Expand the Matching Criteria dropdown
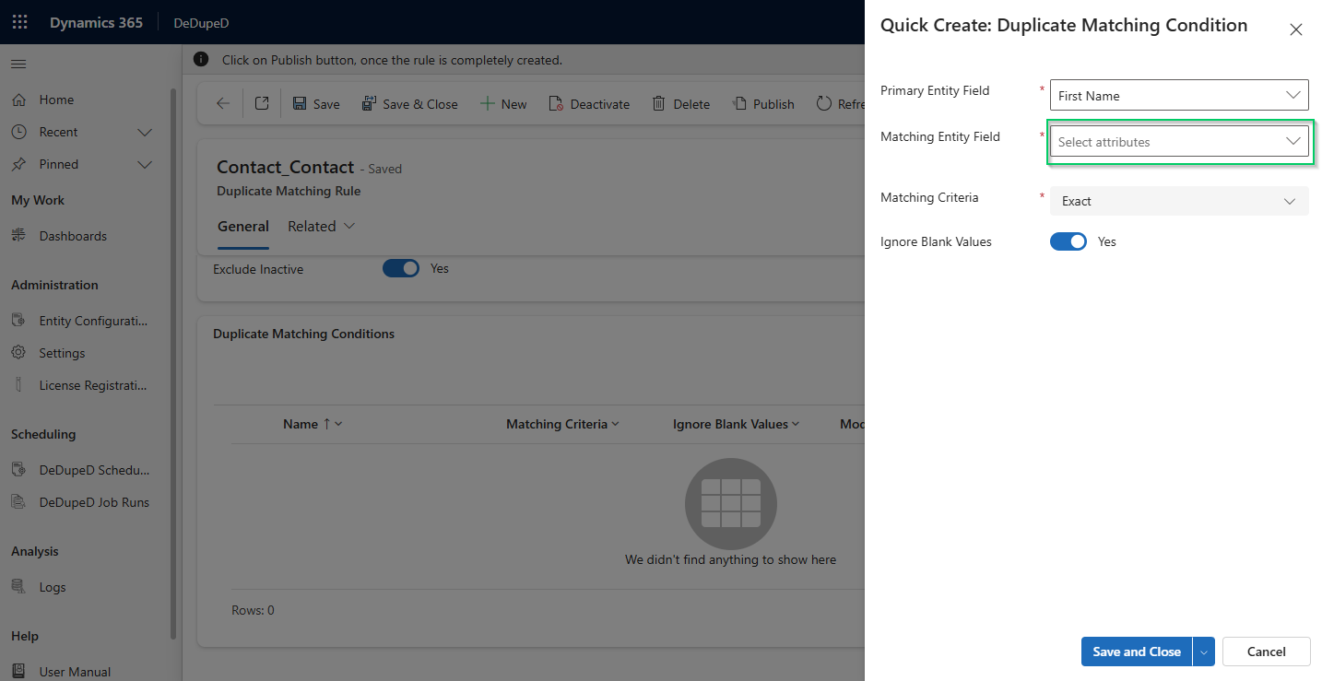1322x681 pixels. pos(1179,201)
